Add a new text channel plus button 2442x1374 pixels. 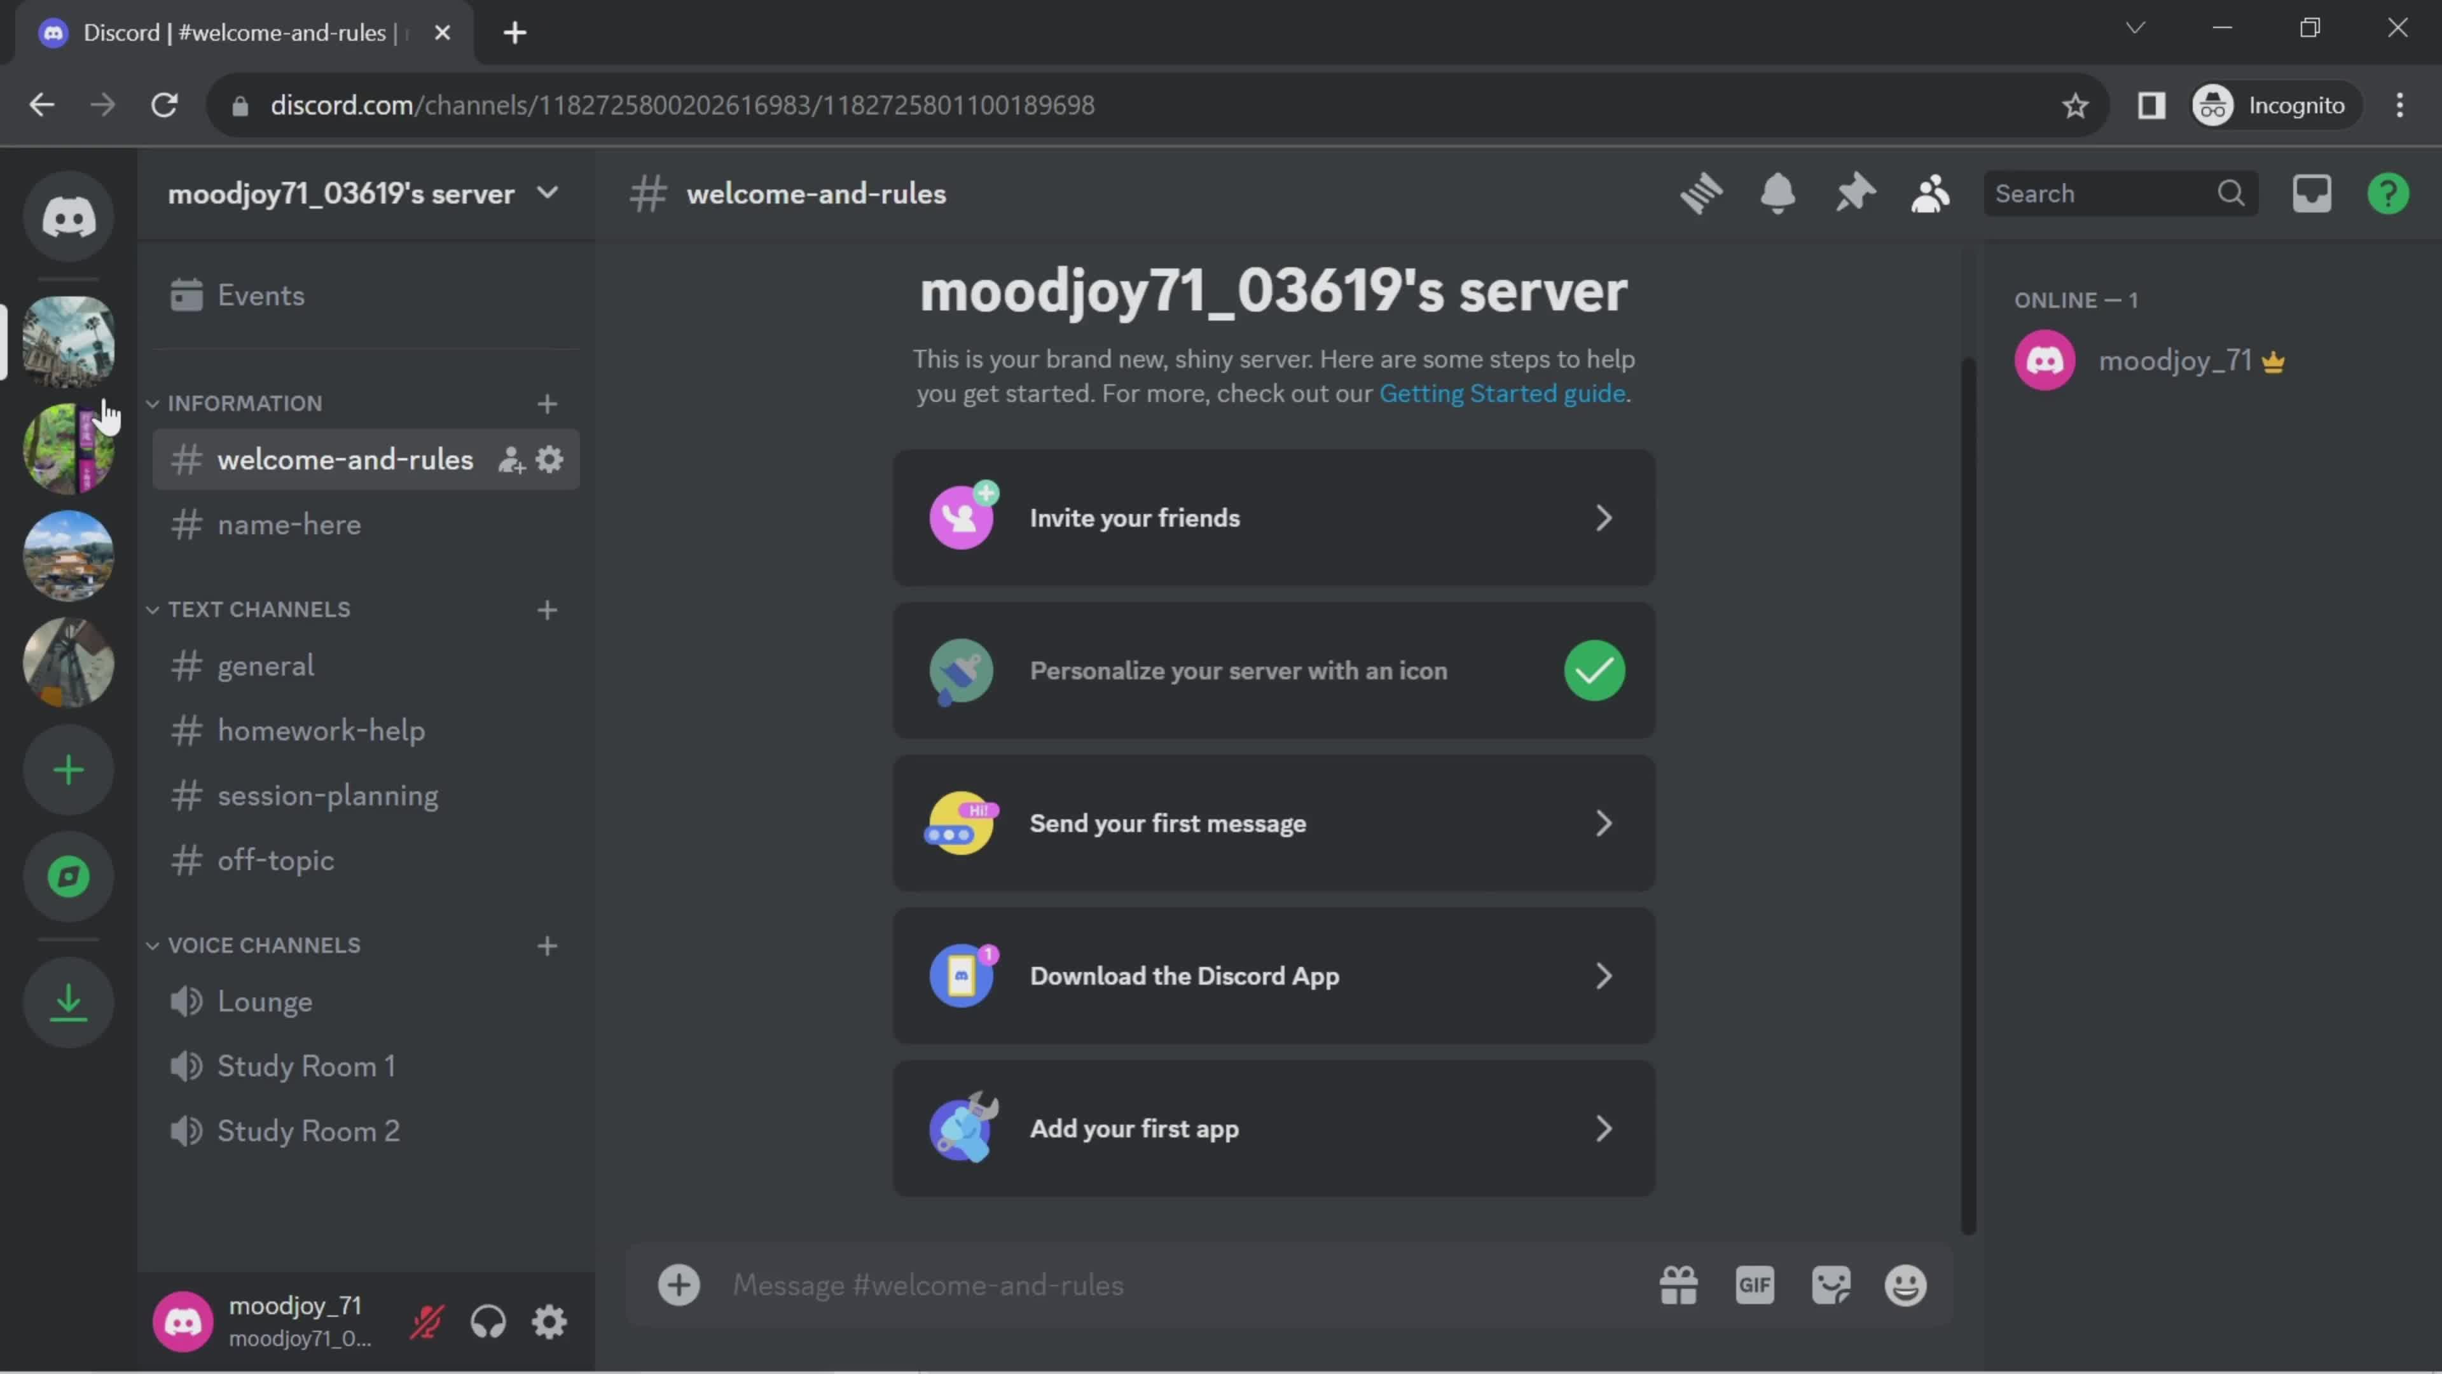pos(548,609)
